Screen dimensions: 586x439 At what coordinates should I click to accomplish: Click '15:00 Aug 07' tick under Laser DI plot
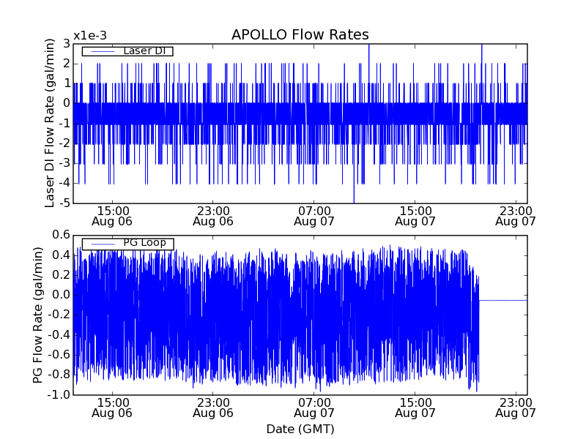pyautogui.click(x=415, y=216)
